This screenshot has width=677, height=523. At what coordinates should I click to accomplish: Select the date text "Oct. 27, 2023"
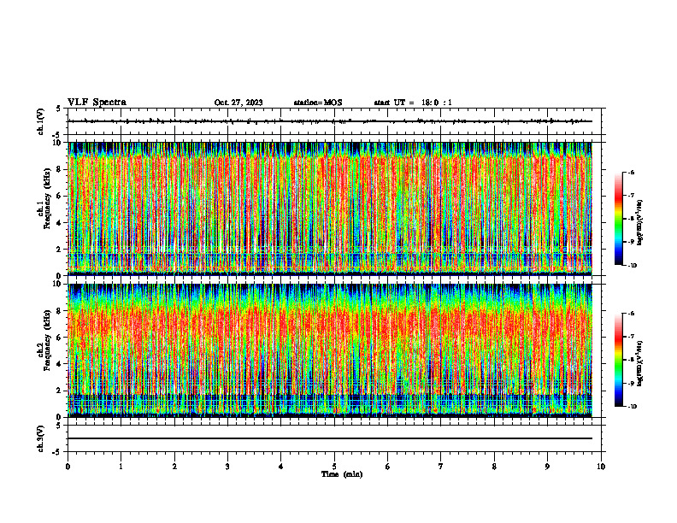tap(238, 103)
